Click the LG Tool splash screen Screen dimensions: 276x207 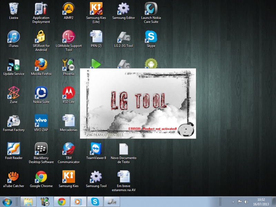[138, 103]
